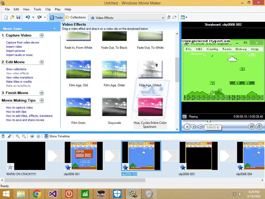Click the Up One Level icon
The image size is (265, 199).
(169, 17)
